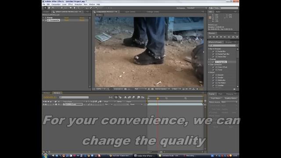Switch to the Audio panel tab
Screen dimensions: 281x158
tap(218, 12)
